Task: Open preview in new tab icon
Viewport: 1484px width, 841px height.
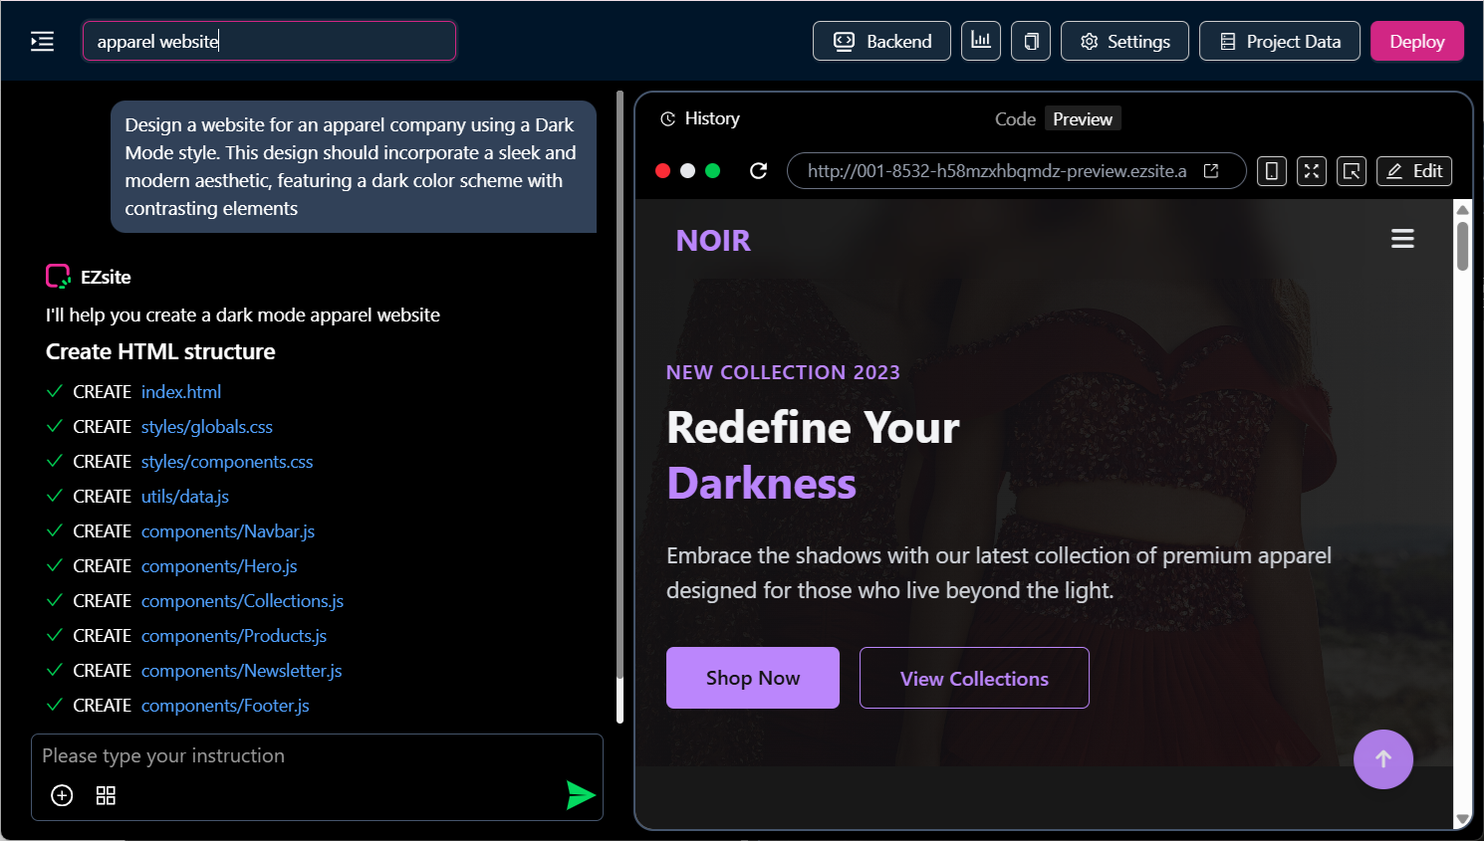Action: tap(1211, 171)
